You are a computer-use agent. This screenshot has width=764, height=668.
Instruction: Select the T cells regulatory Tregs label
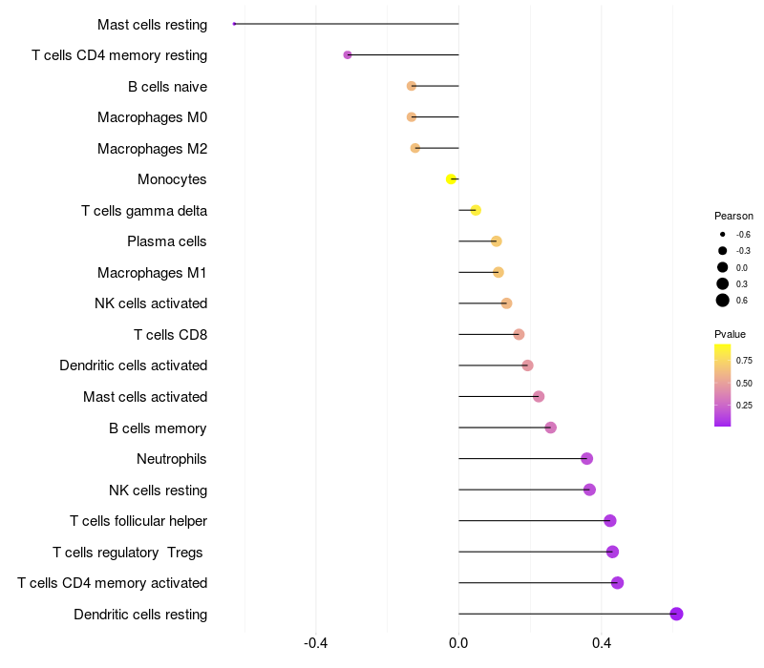click(x=130, y=552)
